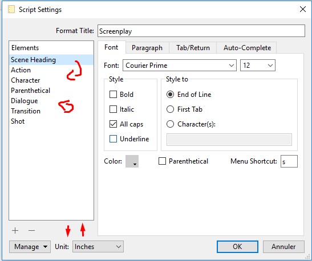
Task: Expand the font size 12 dropdown
Action: point(258,65)
